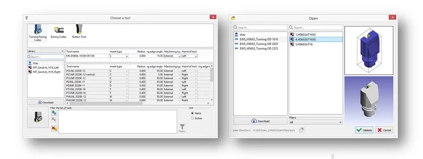Click the right Search field in Open dialog

[316, 28]
